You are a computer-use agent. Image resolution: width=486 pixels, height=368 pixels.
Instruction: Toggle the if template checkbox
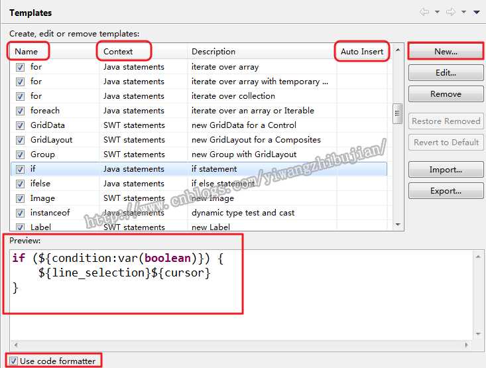(20, 169)
